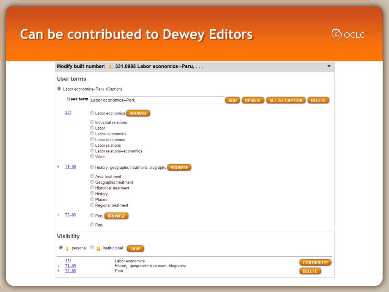Viewport: 389px width, 292px height.
Task: Click the User term text field
Action: coord(157,100)
